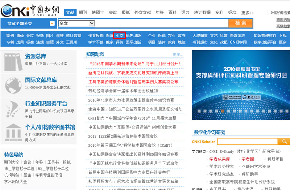Open the 医院 link

coord(162,35)
